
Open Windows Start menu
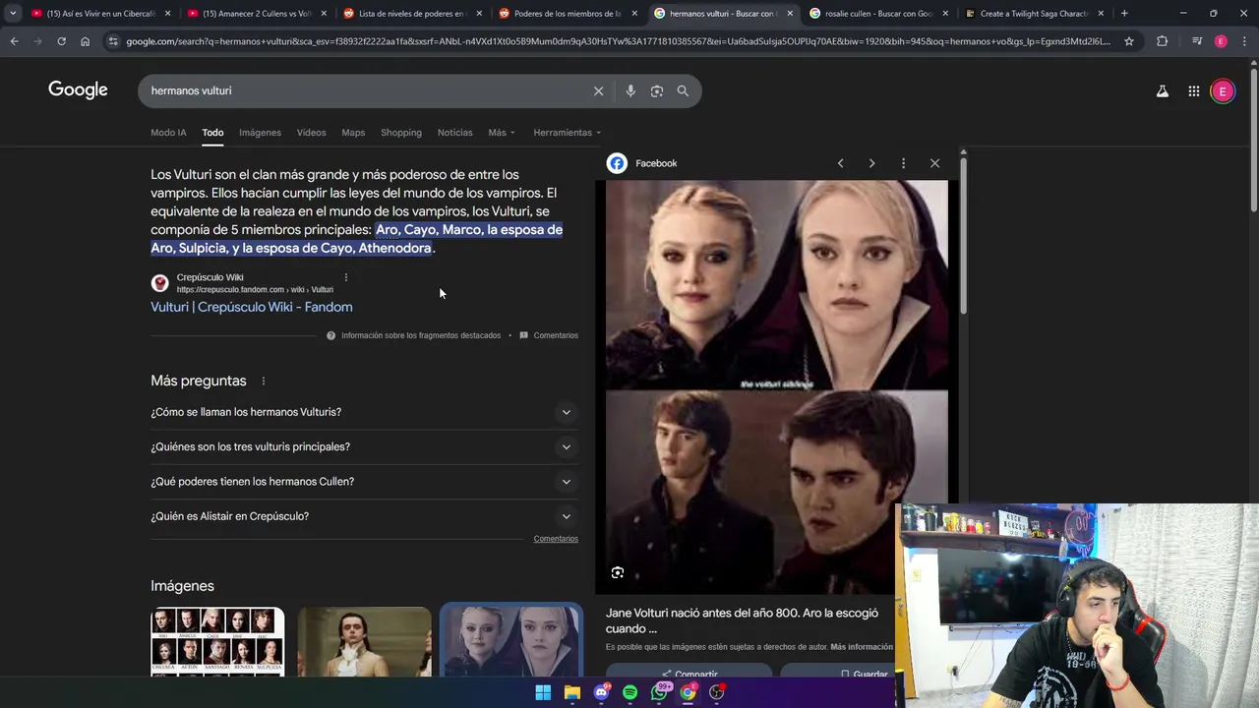click(x=543, y=692)
